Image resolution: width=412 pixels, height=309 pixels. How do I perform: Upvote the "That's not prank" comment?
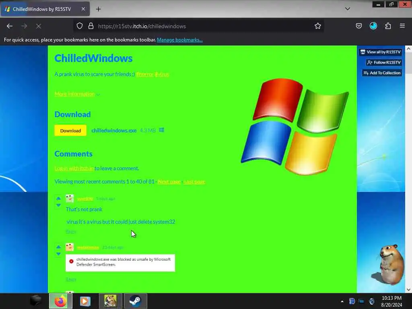[58, 198]
